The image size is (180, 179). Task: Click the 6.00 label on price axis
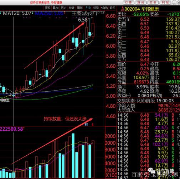pyautogui.click(x=111, y=46)
